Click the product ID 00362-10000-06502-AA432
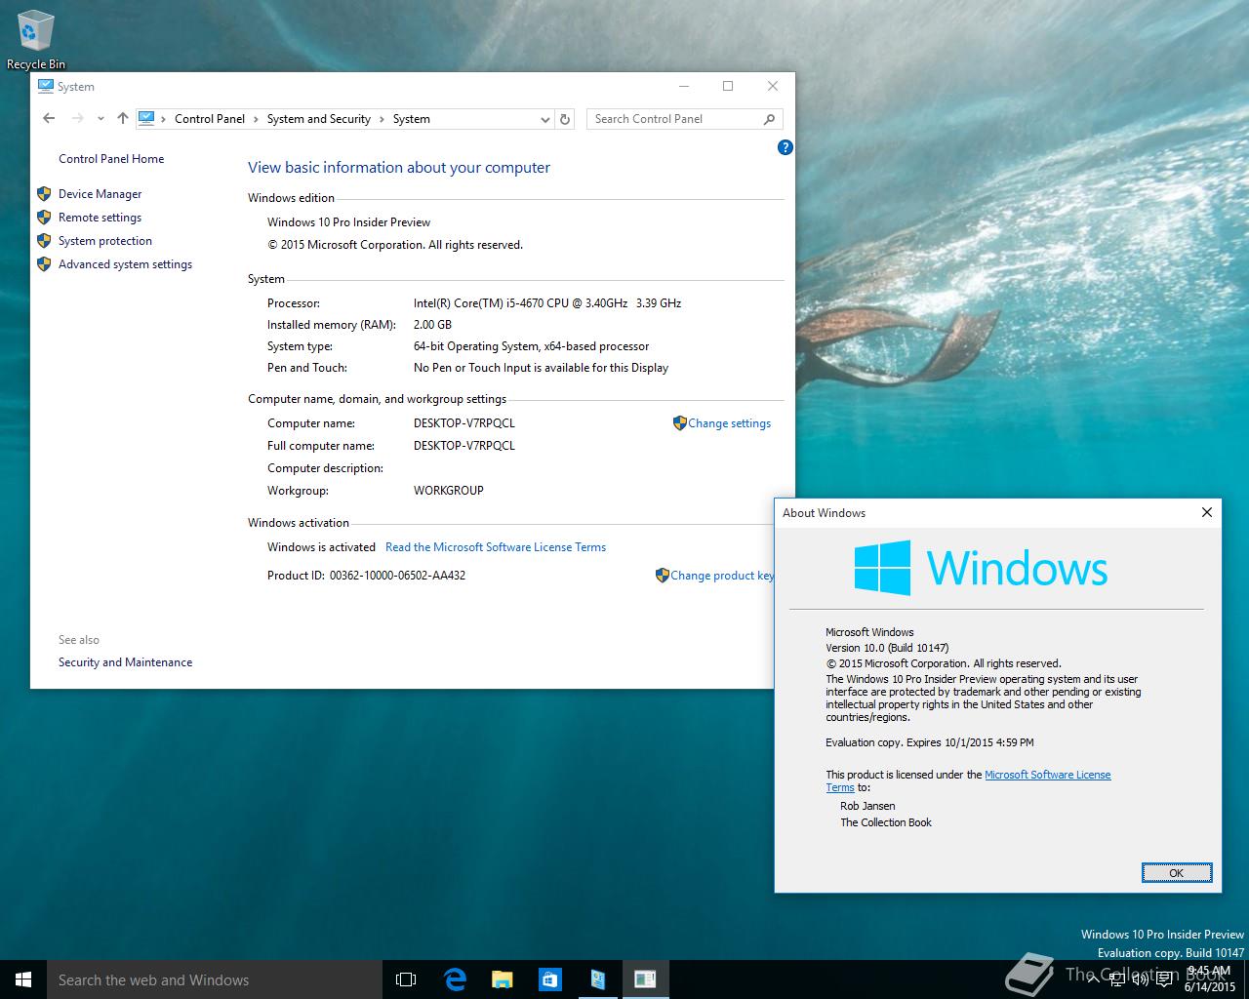The image size is (1249, 999). tap(397, 576)
